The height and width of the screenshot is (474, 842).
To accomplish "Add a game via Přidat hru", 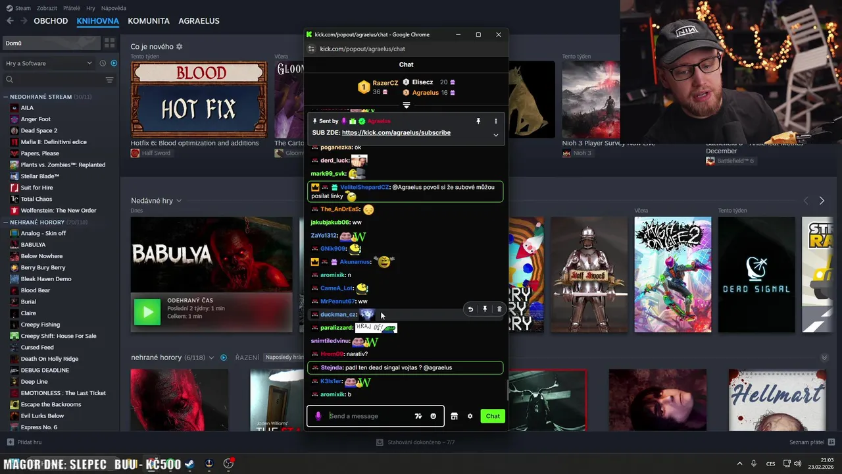I will click(x=24, y=442).
